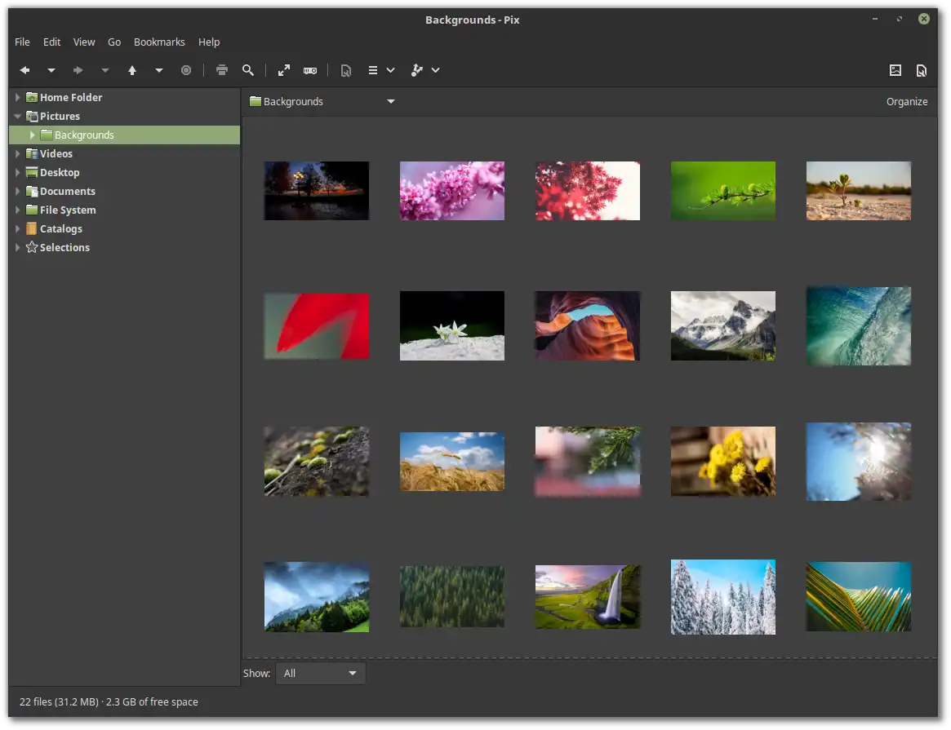Open the find magnifier tool

(248, 71)
